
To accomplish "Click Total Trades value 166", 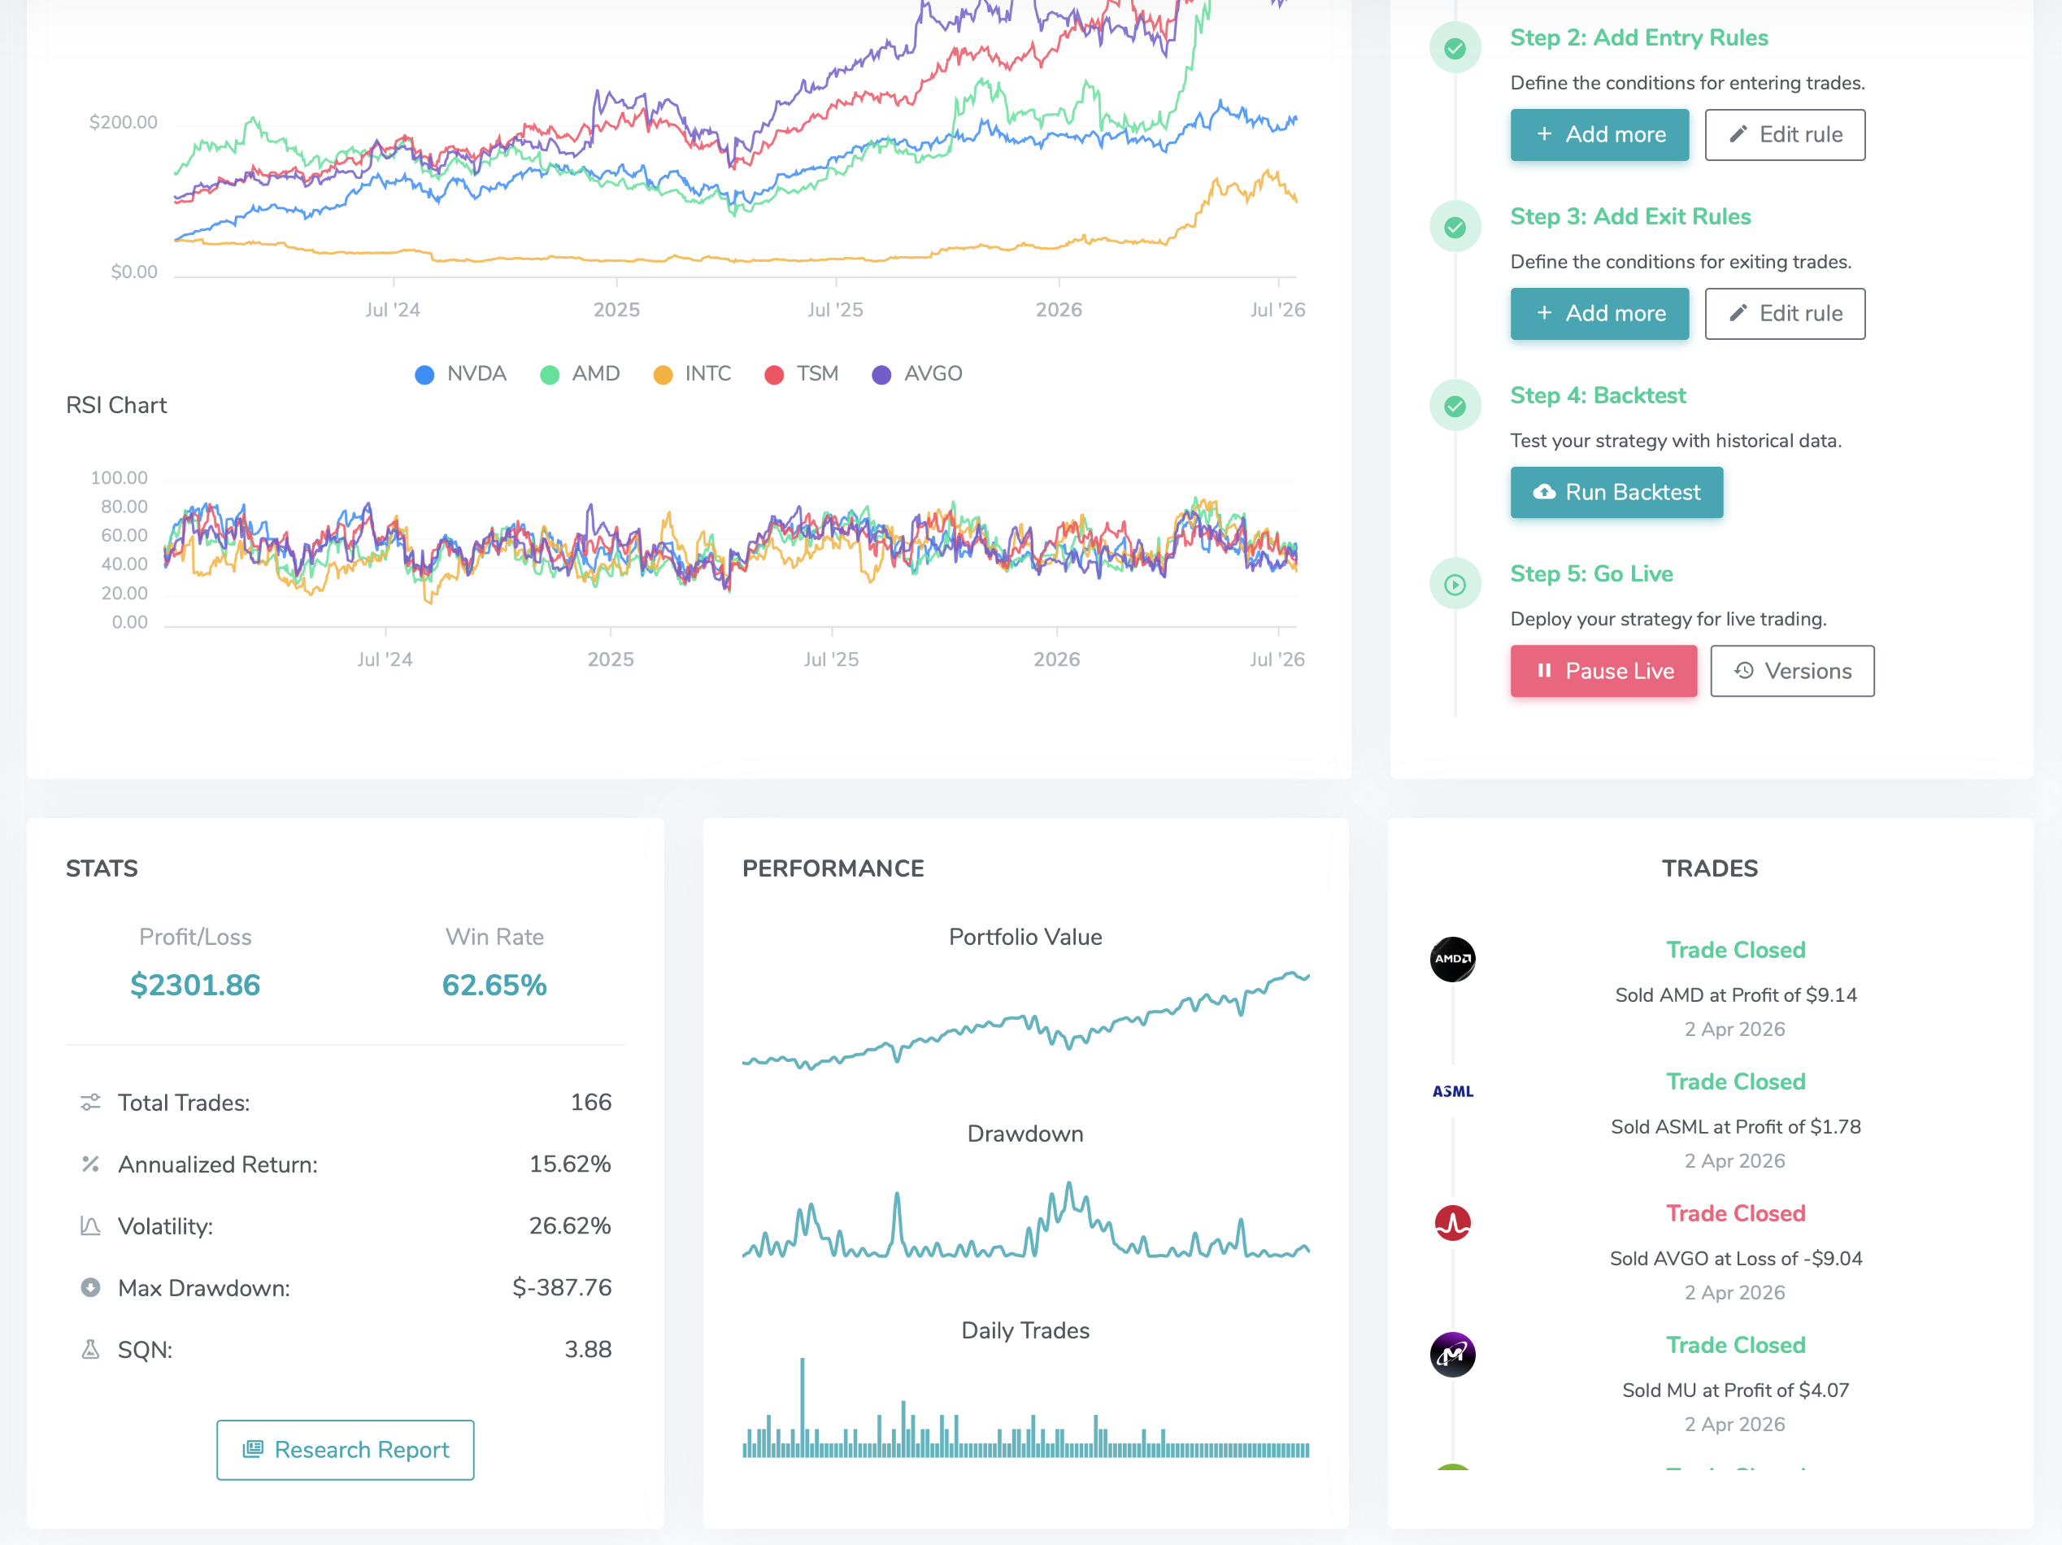I will [591, 1102].
